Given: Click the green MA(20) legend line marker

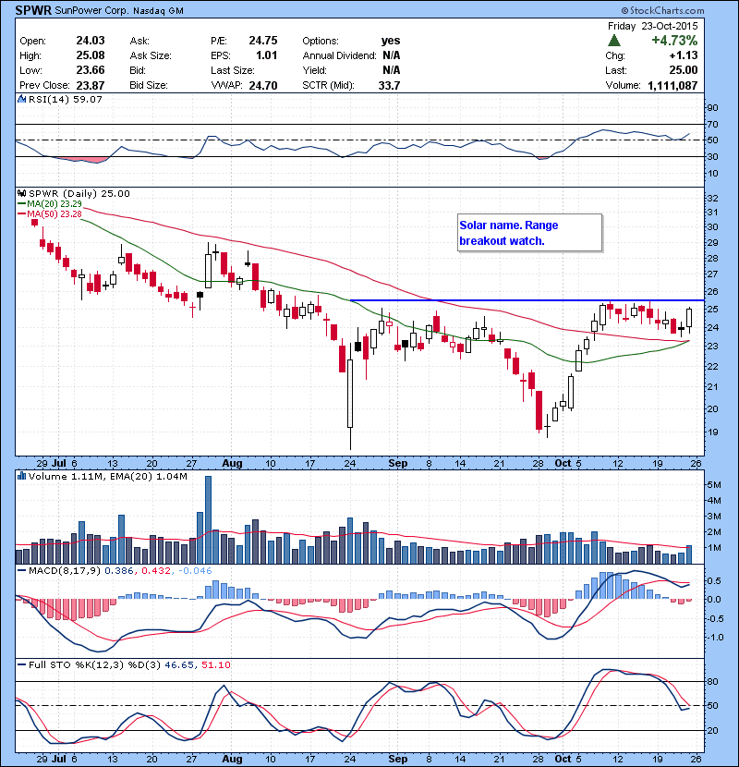Looking at the screenshot, I should coord(22,203).
